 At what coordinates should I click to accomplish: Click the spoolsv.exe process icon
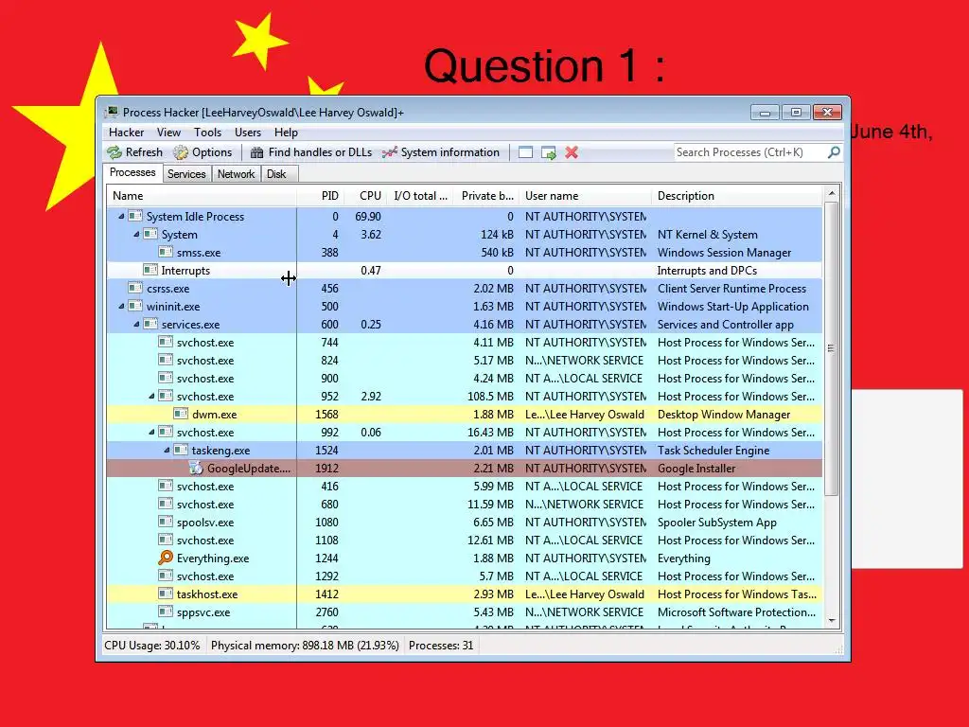(x=165, y=522)
